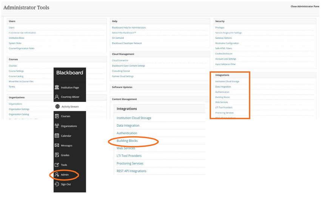Click the Messages envelope icon
The height and width of the screenshot is (198, 321).
[x=57, y=145]
